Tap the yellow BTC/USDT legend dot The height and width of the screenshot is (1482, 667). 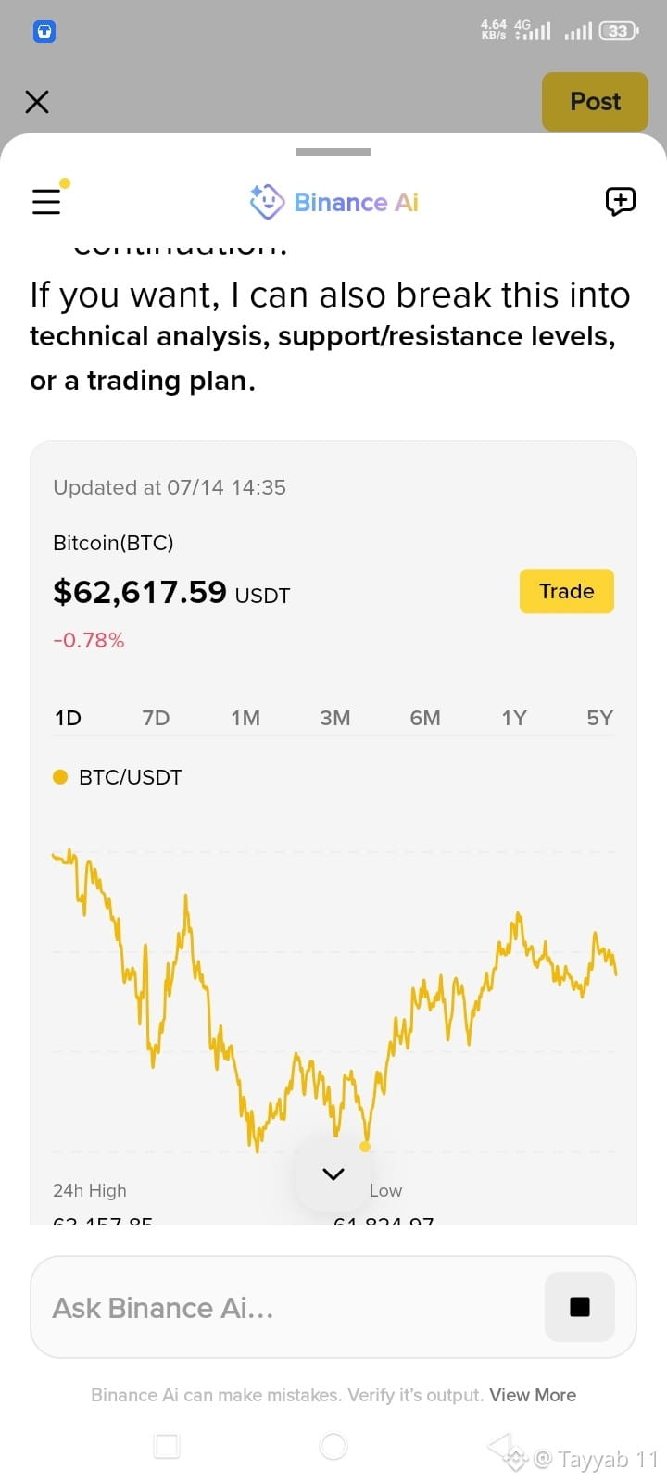(x=60, y=777)
